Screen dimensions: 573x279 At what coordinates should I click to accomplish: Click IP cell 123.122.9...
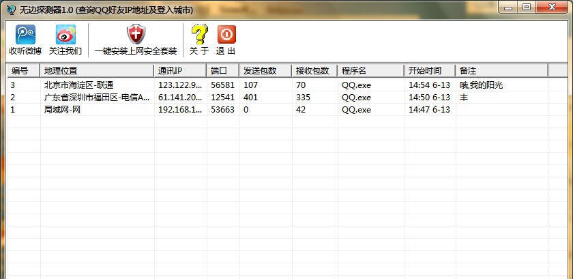tap(180, 85)
